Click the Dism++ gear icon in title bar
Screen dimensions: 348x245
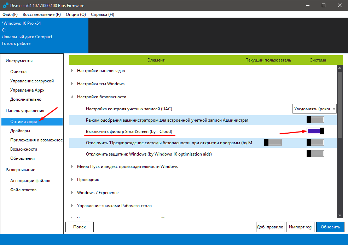5,5
